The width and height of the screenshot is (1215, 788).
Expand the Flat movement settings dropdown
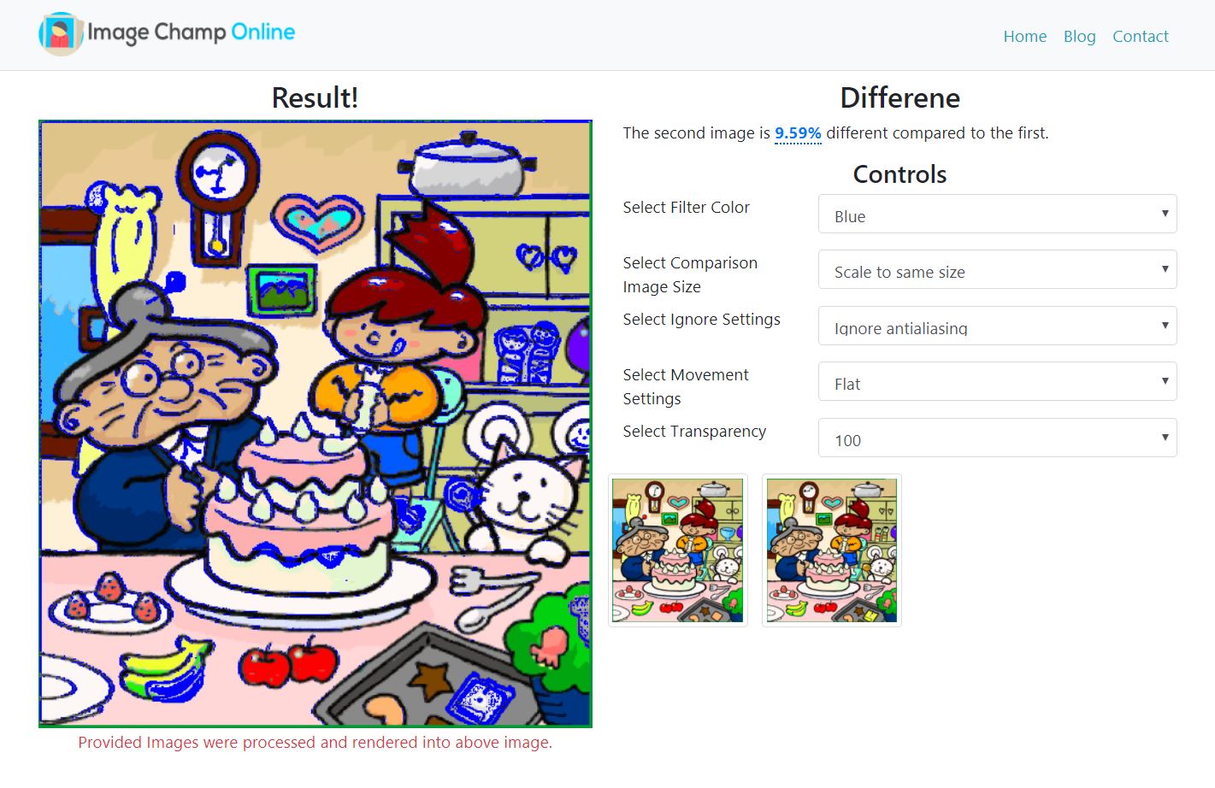pos(997,381)
